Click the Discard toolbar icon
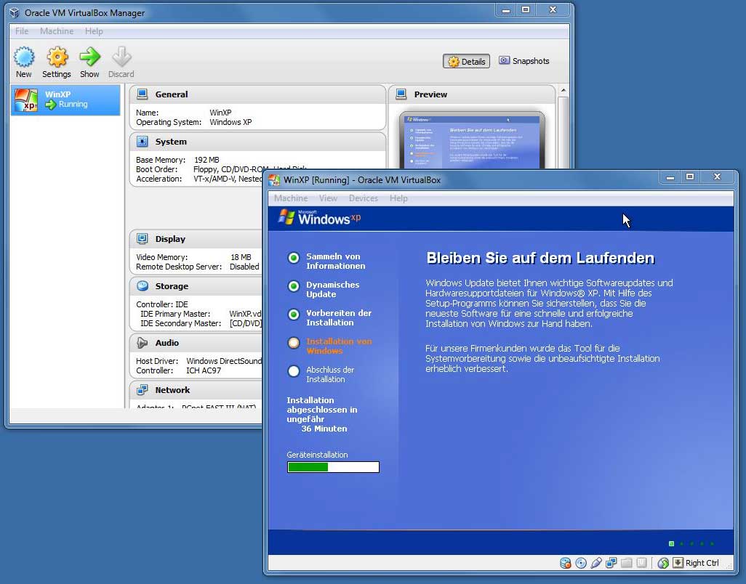Image resolution: width=746 pixels, height=584 pixels. pyautogui.click(x=121, y=57)
